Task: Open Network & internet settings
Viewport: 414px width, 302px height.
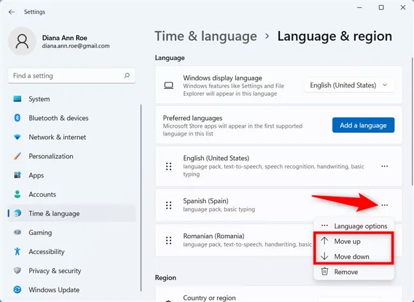Action: [x=72, y=137]
